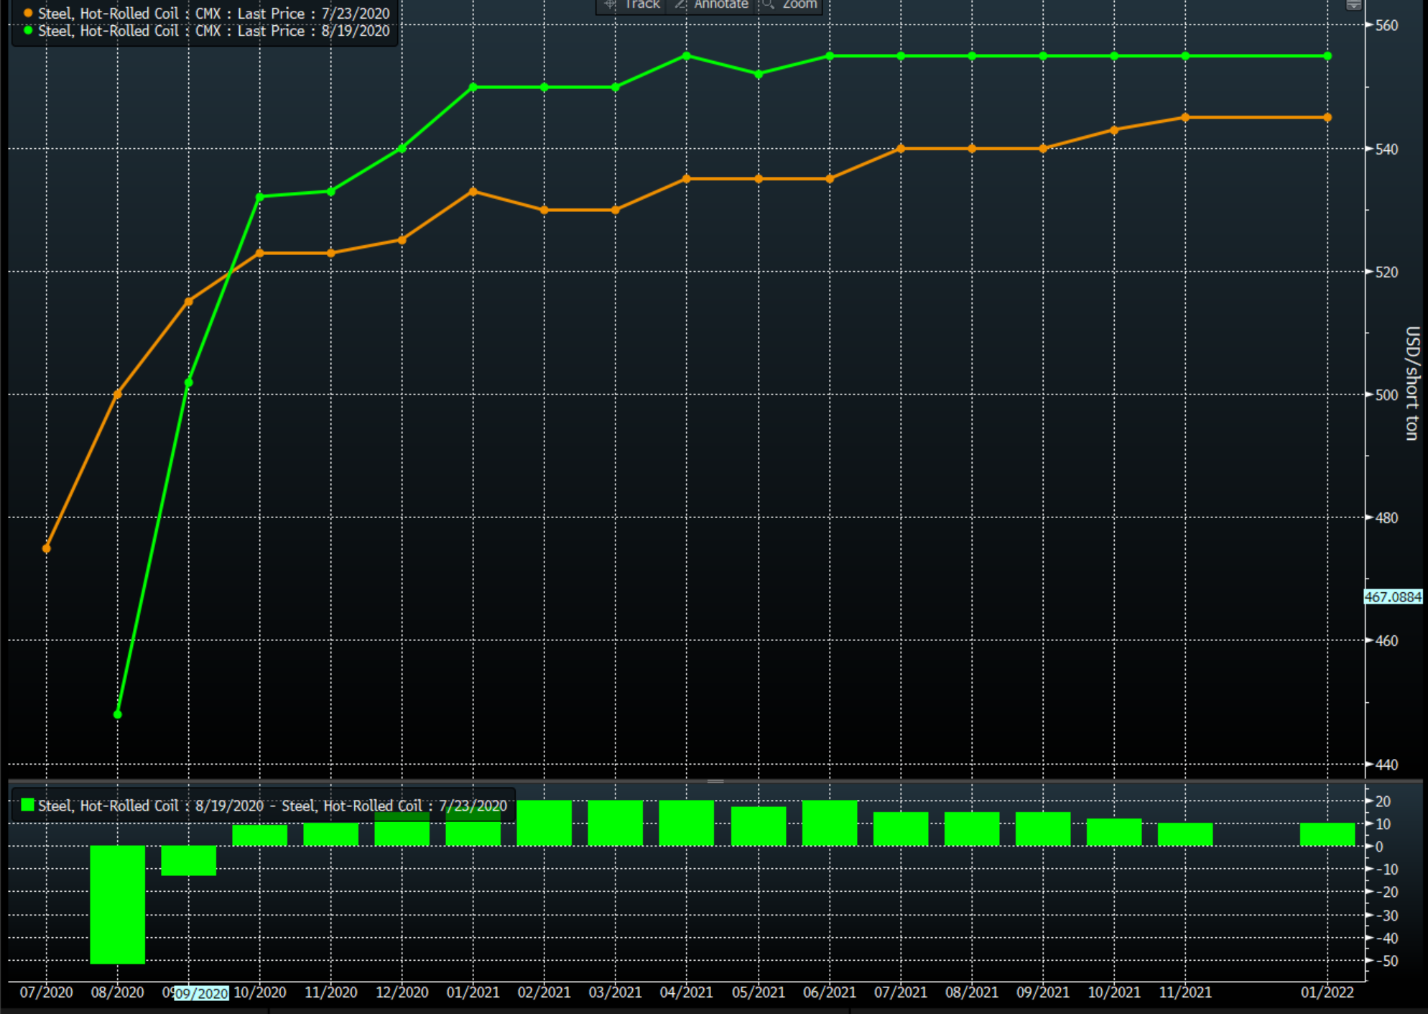Click the orange line point at 07/2020
The height and width of the screenshot is (1014, 1428).
point(47,548)
